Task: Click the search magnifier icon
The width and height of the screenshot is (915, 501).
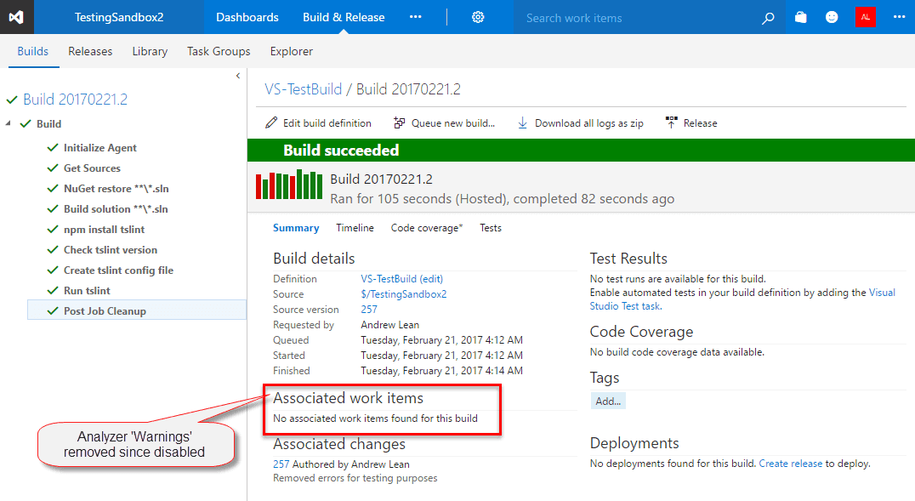Action: tap(768, 18)
